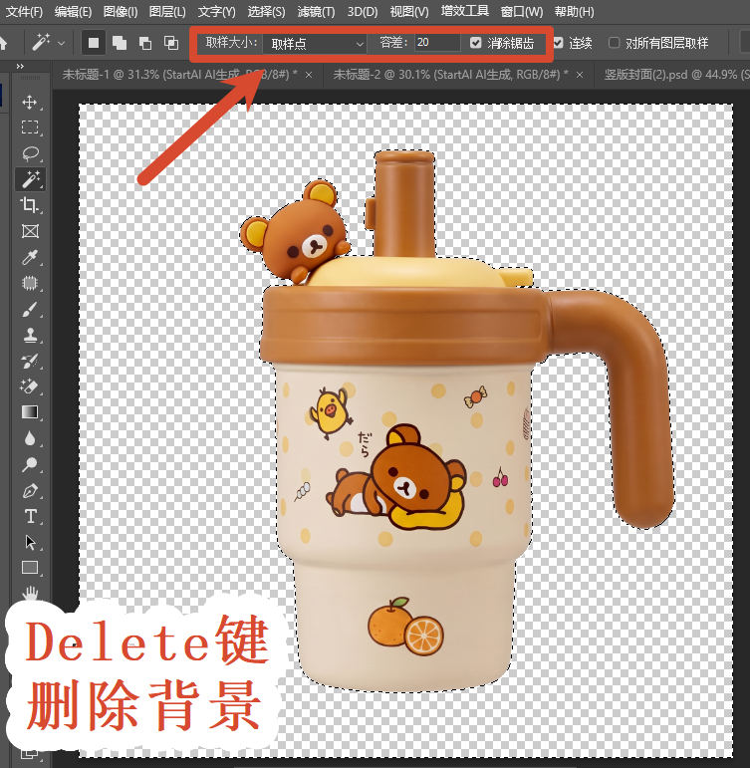750x768 pixels.
Task: Click Add to Selection mode icon
Action: coord(120,43)
